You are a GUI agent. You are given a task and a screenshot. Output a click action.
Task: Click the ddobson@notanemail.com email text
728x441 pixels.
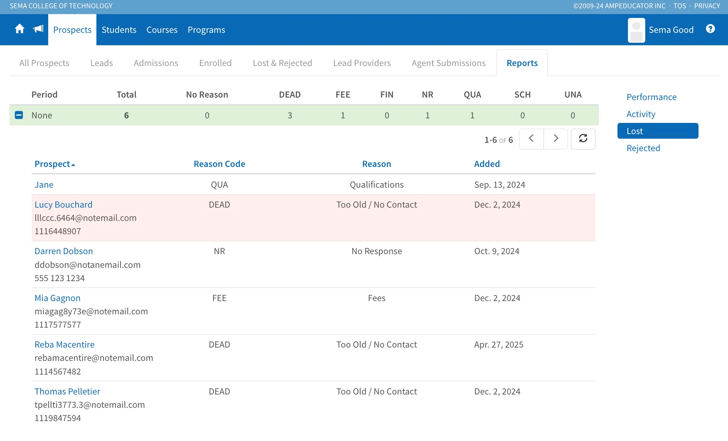point(88,265)
